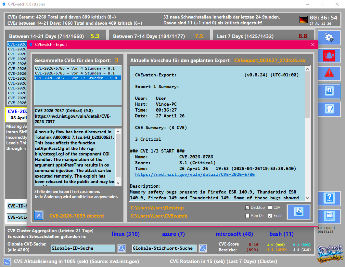
Task: Click the export preview scrollbar thumb
Action: pyautogui.click(x=307, y=95)
